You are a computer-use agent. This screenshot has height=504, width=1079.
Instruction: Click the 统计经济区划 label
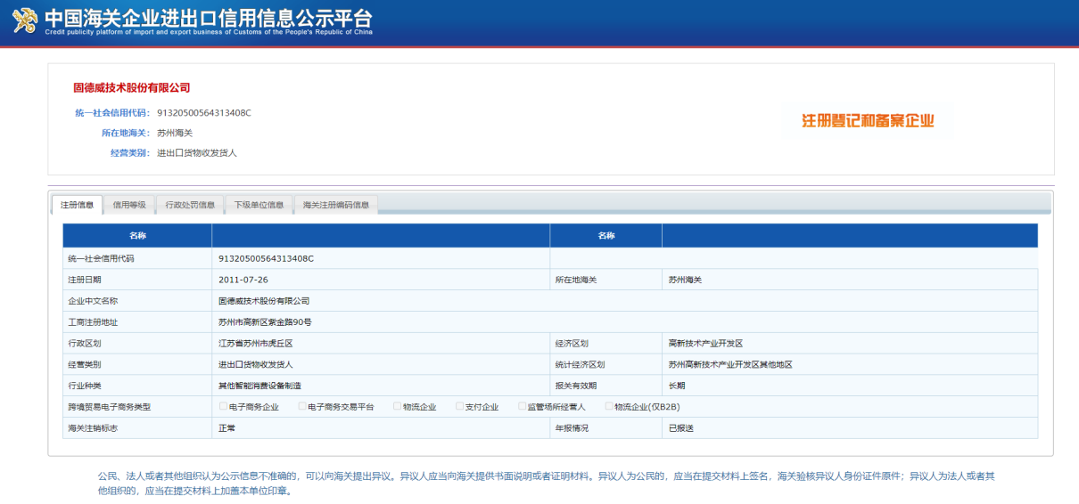580,364
